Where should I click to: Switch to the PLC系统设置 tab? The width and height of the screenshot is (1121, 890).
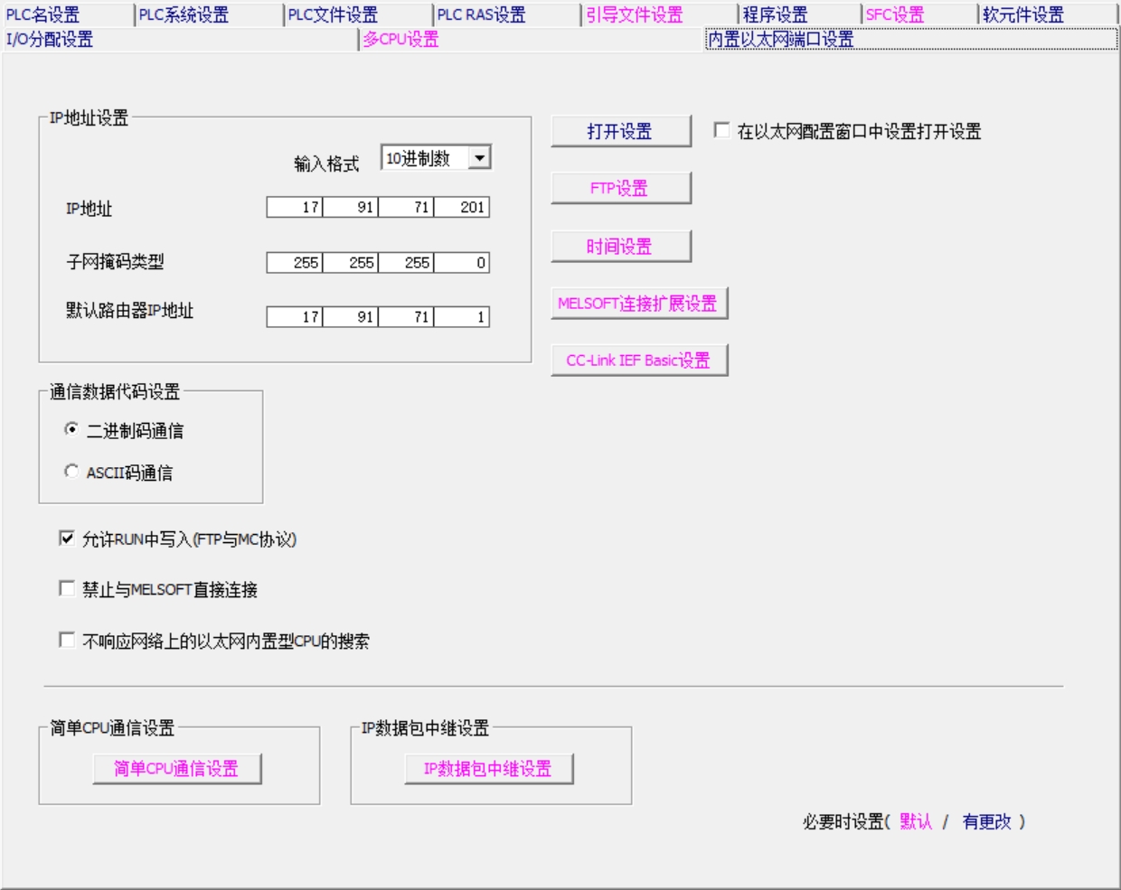click(x=184, y=14)
